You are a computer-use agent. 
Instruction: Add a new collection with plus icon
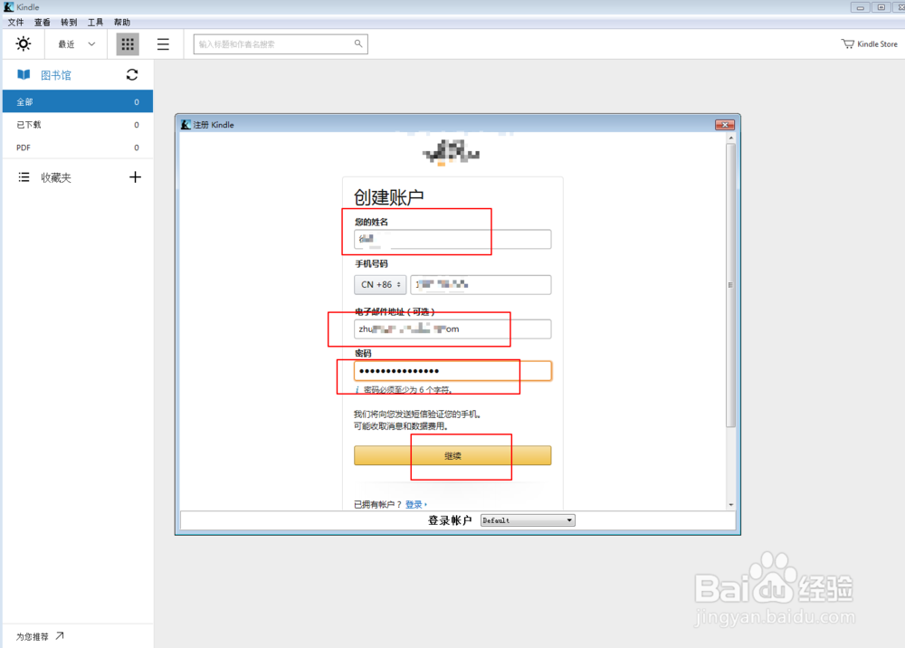135,177
